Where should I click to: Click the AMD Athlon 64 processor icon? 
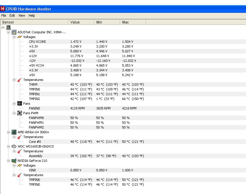pos(14,132)
